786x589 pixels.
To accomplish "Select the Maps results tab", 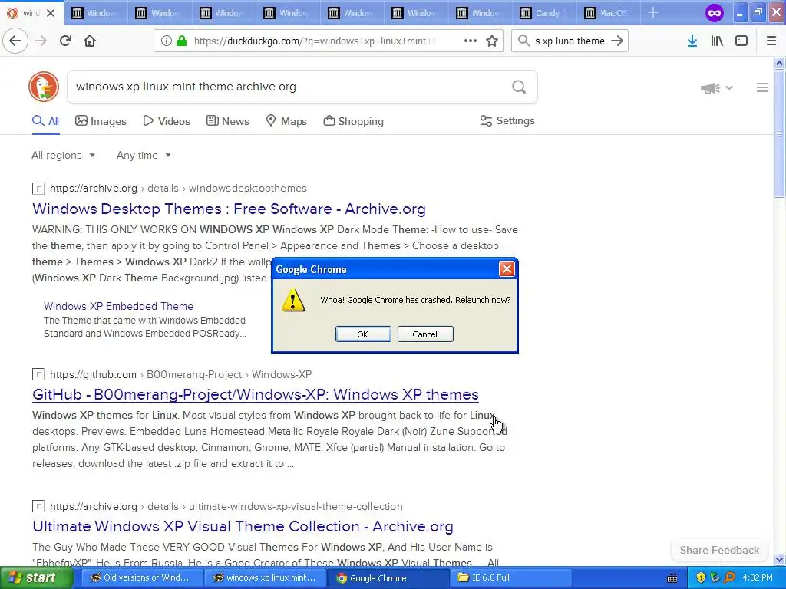I will 286,121.
